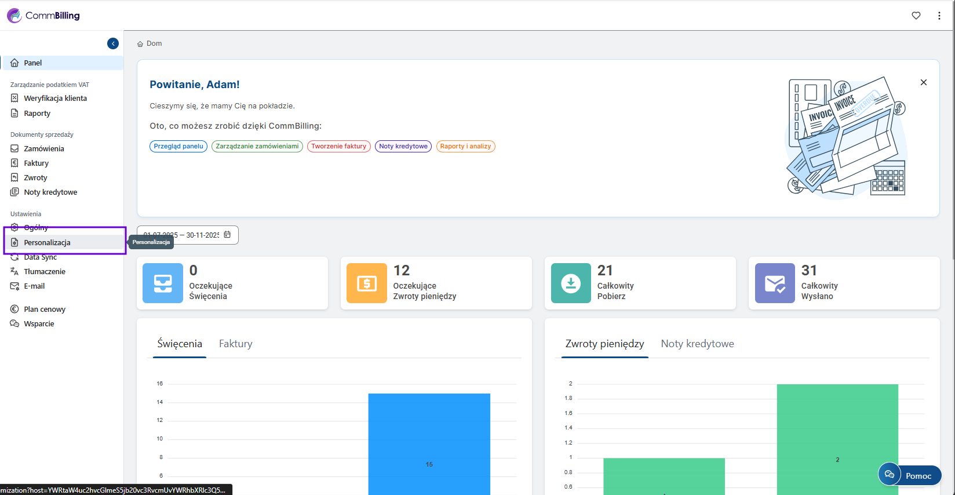Open Weryfikacja klienta in sidebar

coord(55,99)
